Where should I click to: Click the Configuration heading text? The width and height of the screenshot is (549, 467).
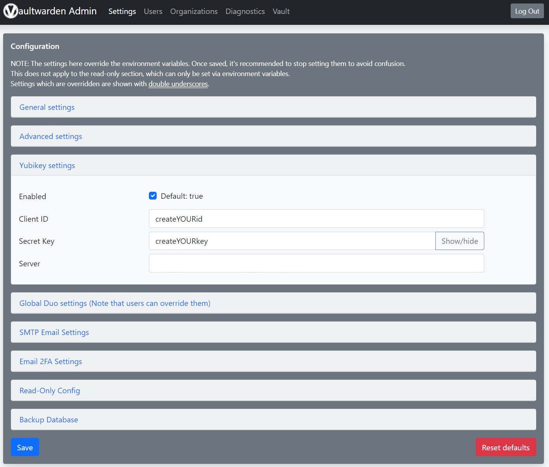coord(35,46)
